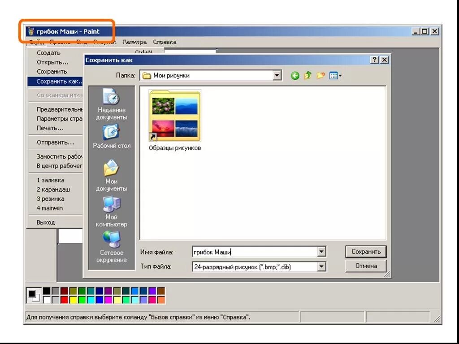Open Мои документы in the places bar
The height and width of the screenshot is (344, 459).
pos(112,176)
